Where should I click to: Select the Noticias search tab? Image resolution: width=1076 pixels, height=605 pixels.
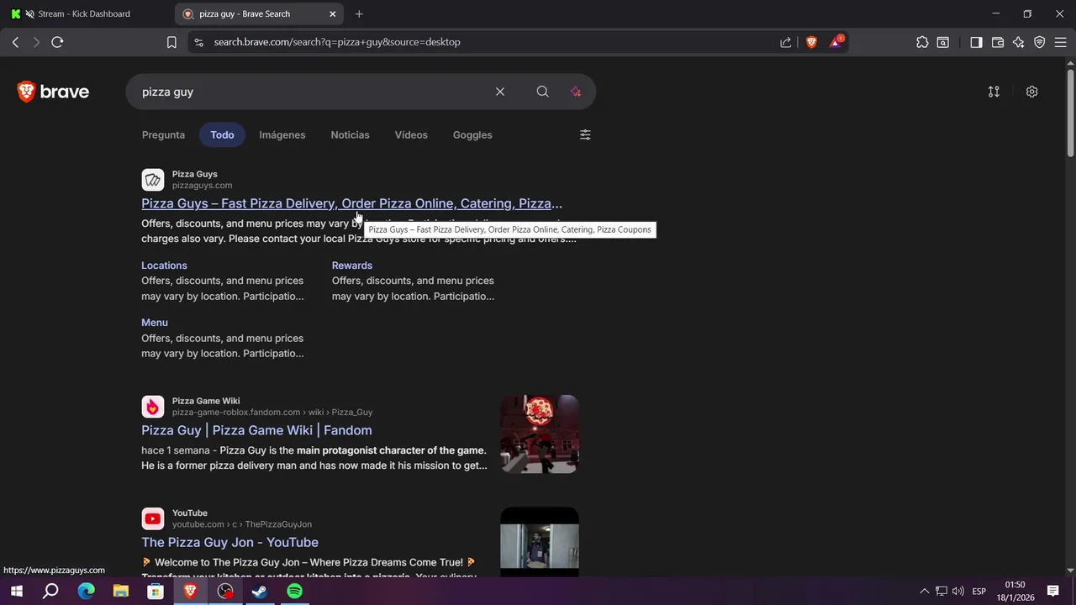(350, 134)
